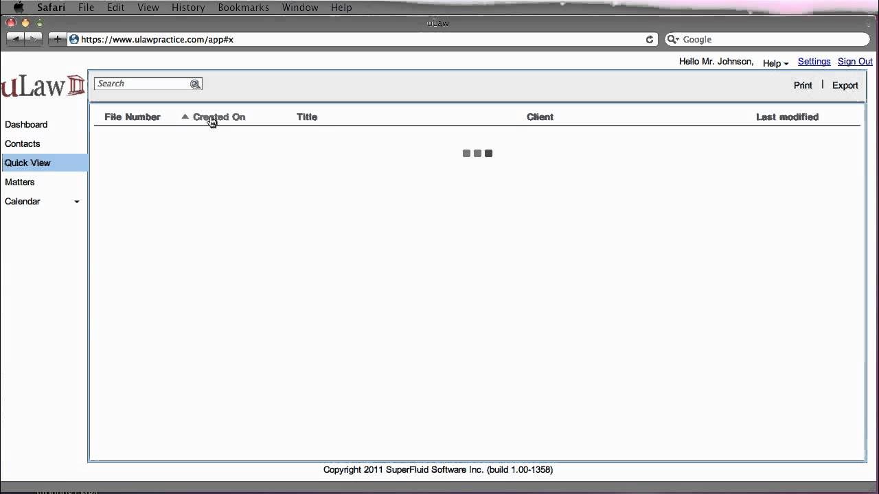
Task: Open the File menu
Action: tap(86, 8)
